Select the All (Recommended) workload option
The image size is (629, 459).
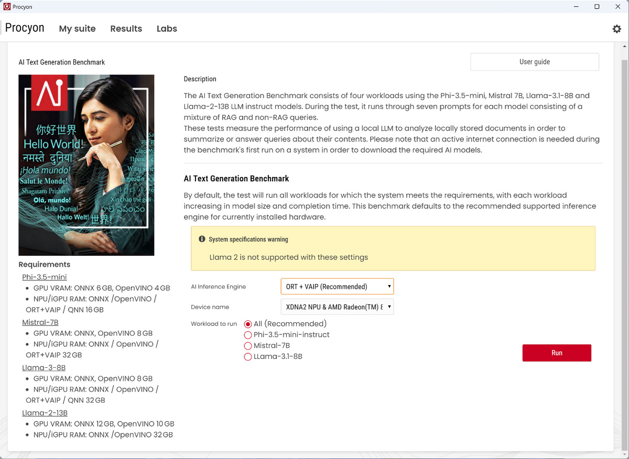point(248,324)
